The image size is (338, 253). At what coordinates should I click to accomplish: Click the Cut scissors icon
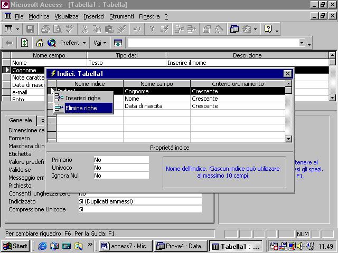coord(85,29)
